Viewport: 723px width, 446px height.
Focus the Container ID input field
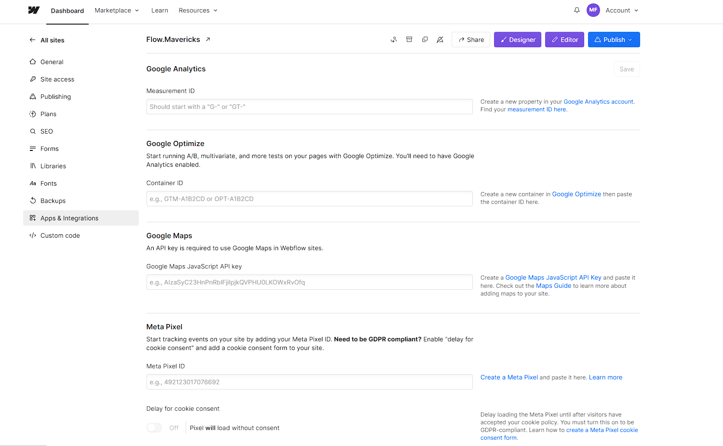click(x=309, y=199)
